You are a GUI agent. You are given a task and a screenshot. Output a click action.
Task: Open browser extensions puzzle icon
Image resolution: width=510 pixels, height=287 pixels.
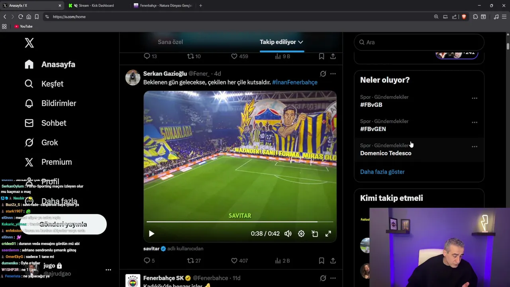pyautogui.click(x=475, y=17)
